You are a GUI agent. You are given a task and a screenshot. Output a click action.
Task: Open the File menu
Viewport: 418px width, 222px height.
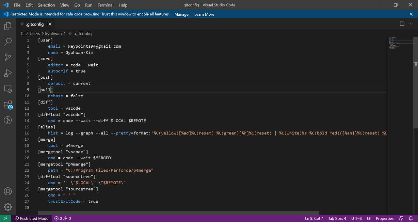17,5
